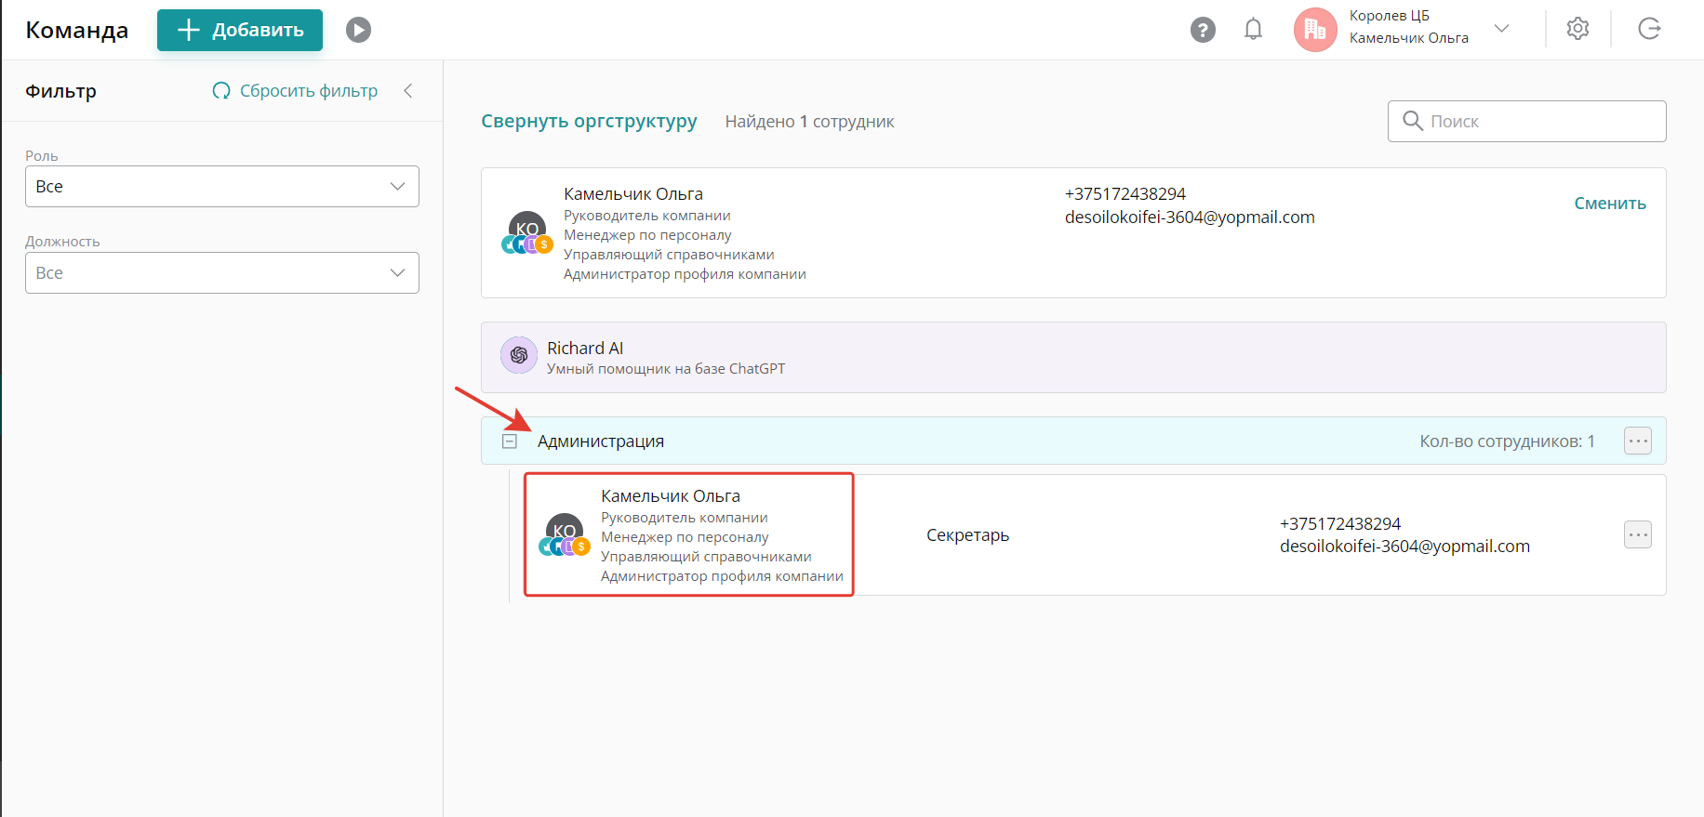This screenshot has height=817, width=1704.
Task: Click the Секретарь position text
Action: 967,535
